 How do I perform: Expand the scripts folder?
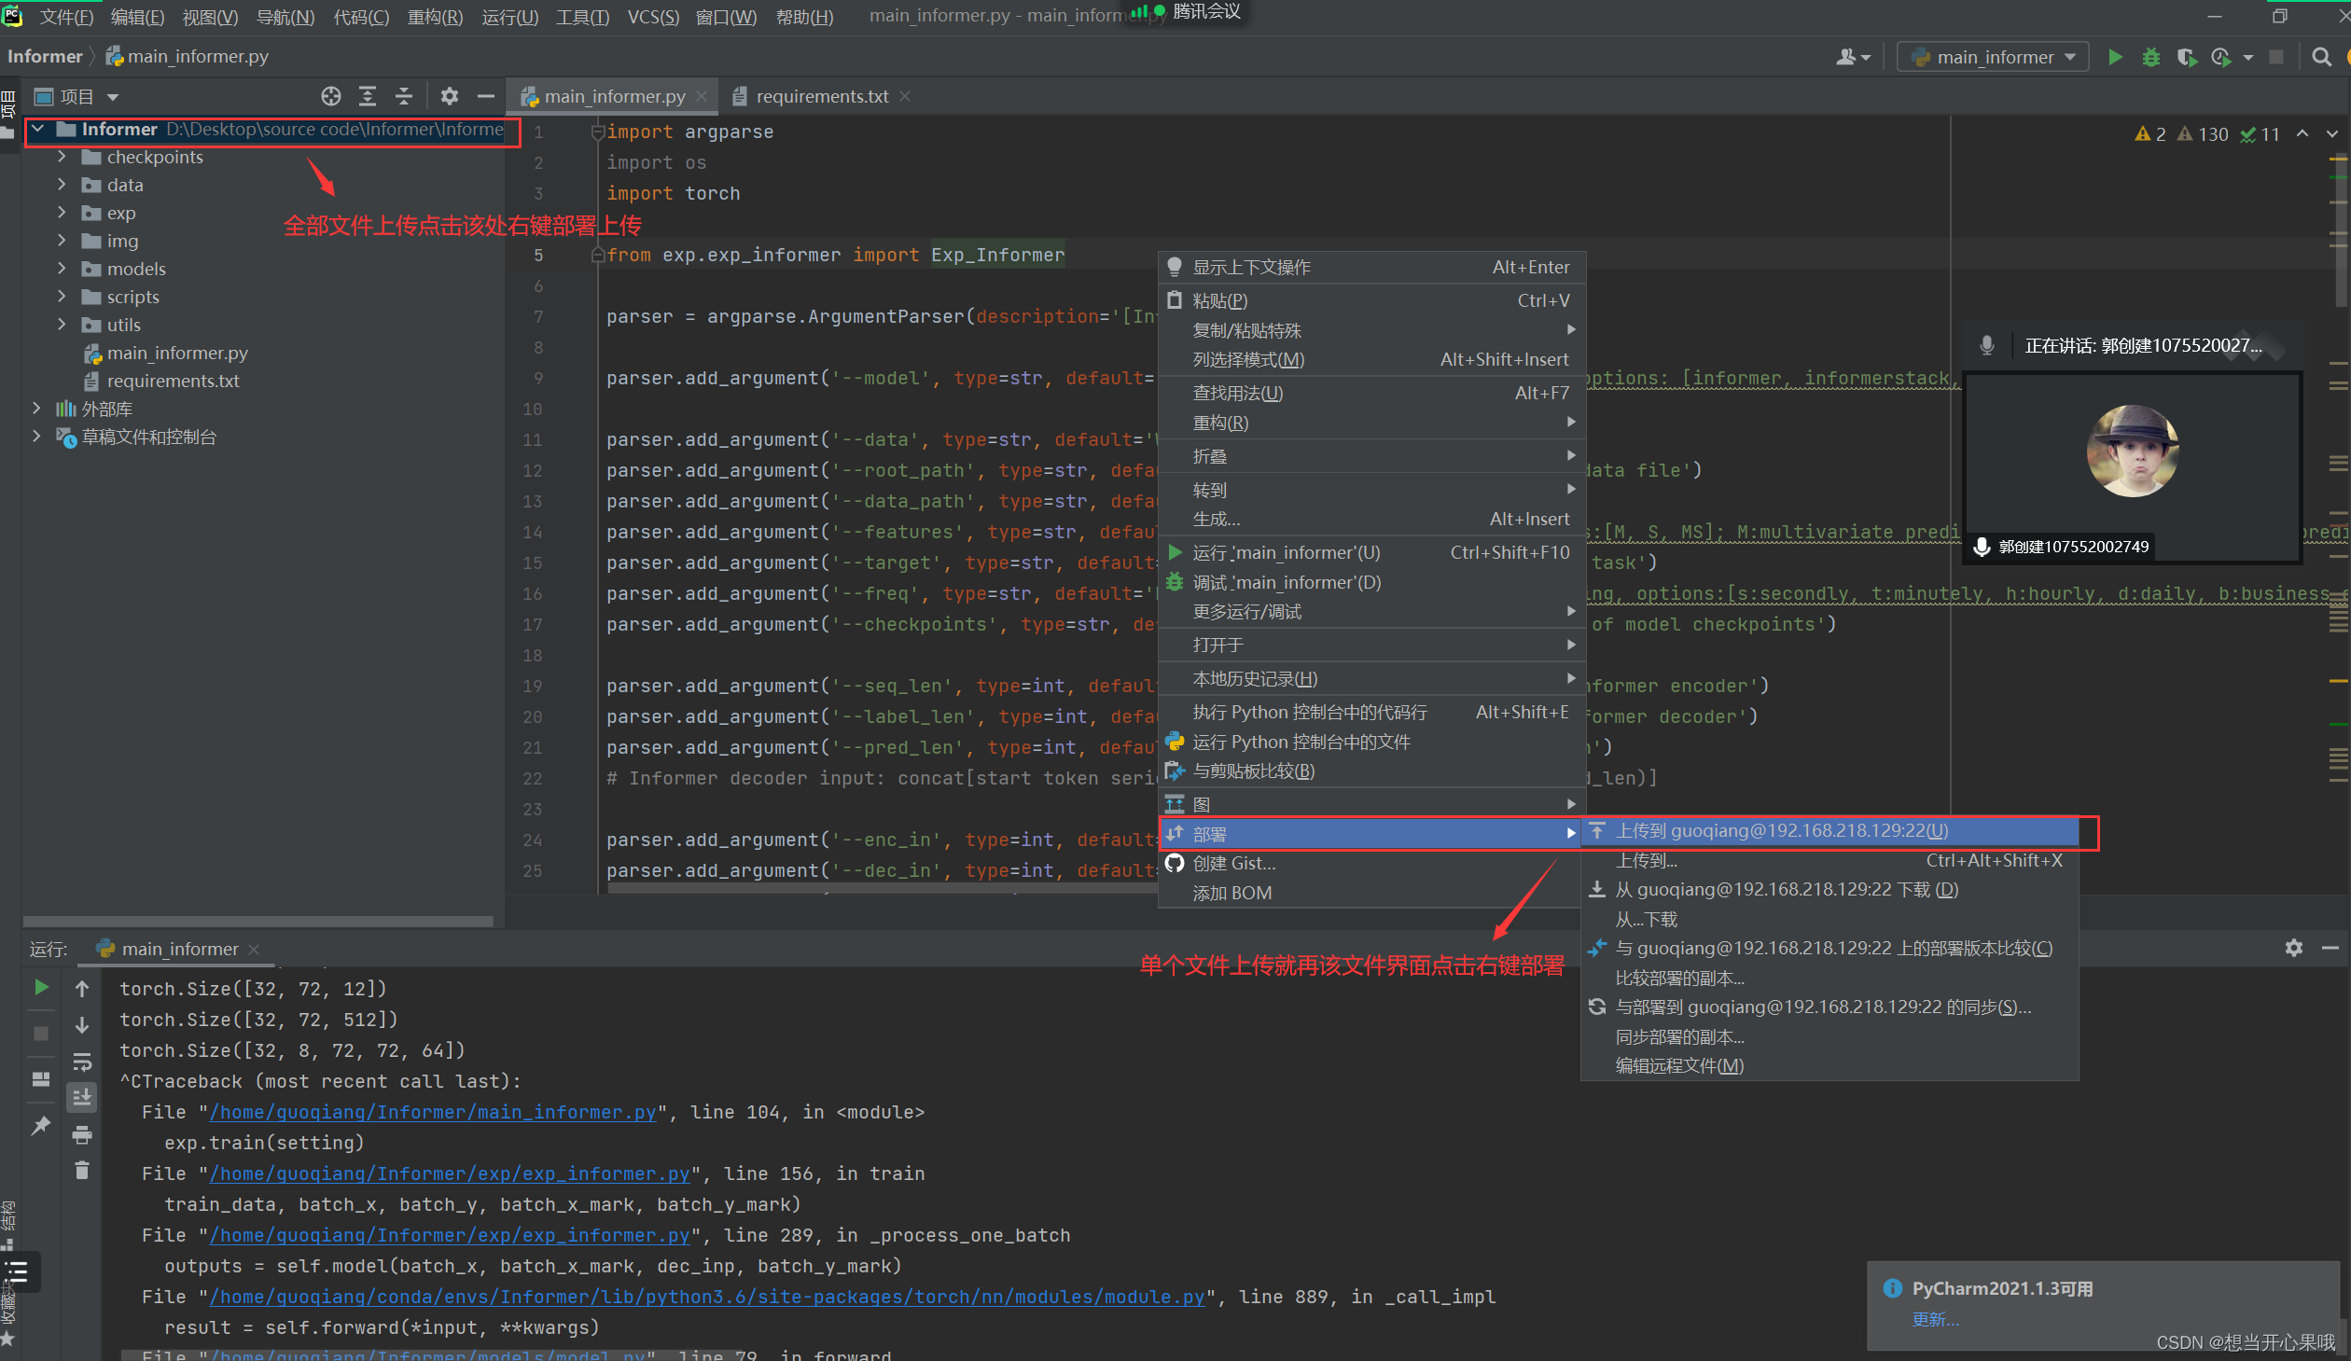pos(62,297)
